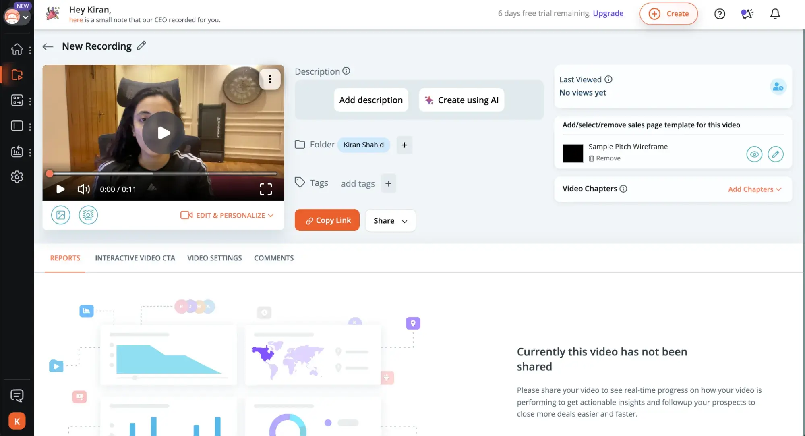Click the orange Copy Link button
The height and width of the screenshot is (436, 805).
[327, 220]
